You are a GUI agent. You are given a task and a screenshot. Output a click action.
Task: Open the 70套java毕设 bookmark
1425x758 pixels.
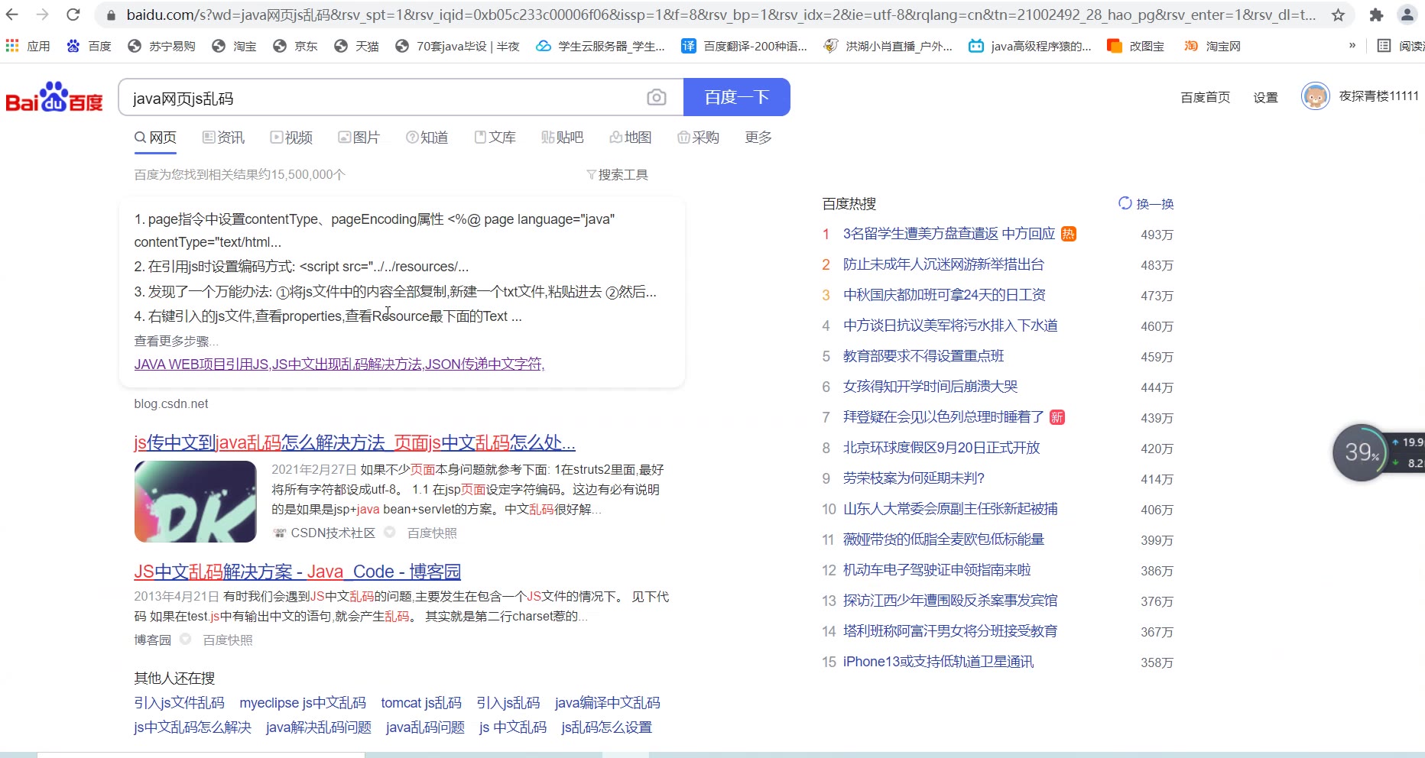point(457,46)
